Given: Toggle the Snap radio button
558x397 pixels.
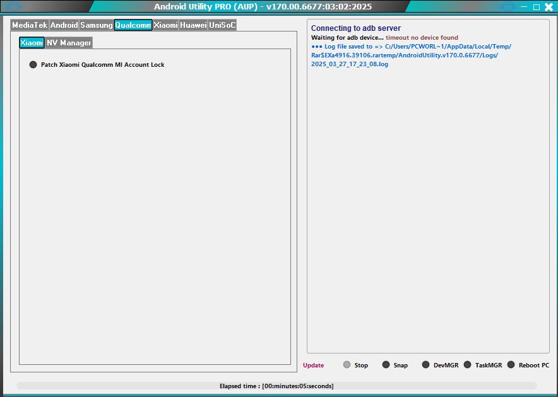Looking at the screenshot, I should point(386,364).
